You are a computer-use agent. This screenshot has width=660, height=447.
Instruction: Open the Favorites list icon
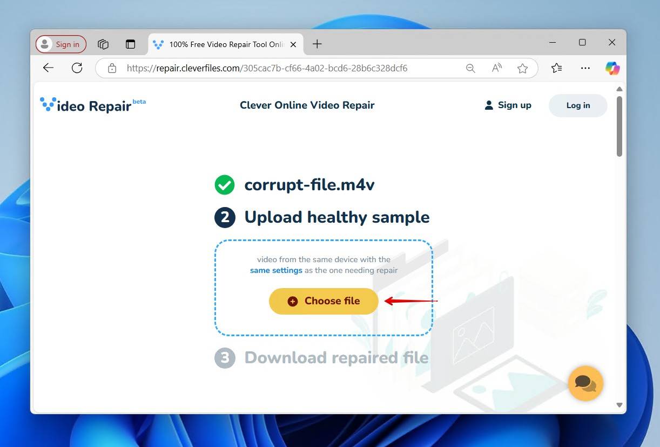point(557,68)
